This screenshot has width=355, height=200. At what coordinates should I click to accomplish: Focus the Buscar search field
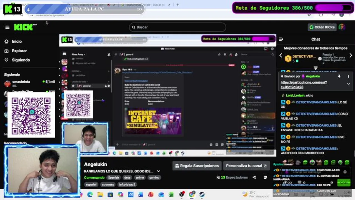pos(177,27)
